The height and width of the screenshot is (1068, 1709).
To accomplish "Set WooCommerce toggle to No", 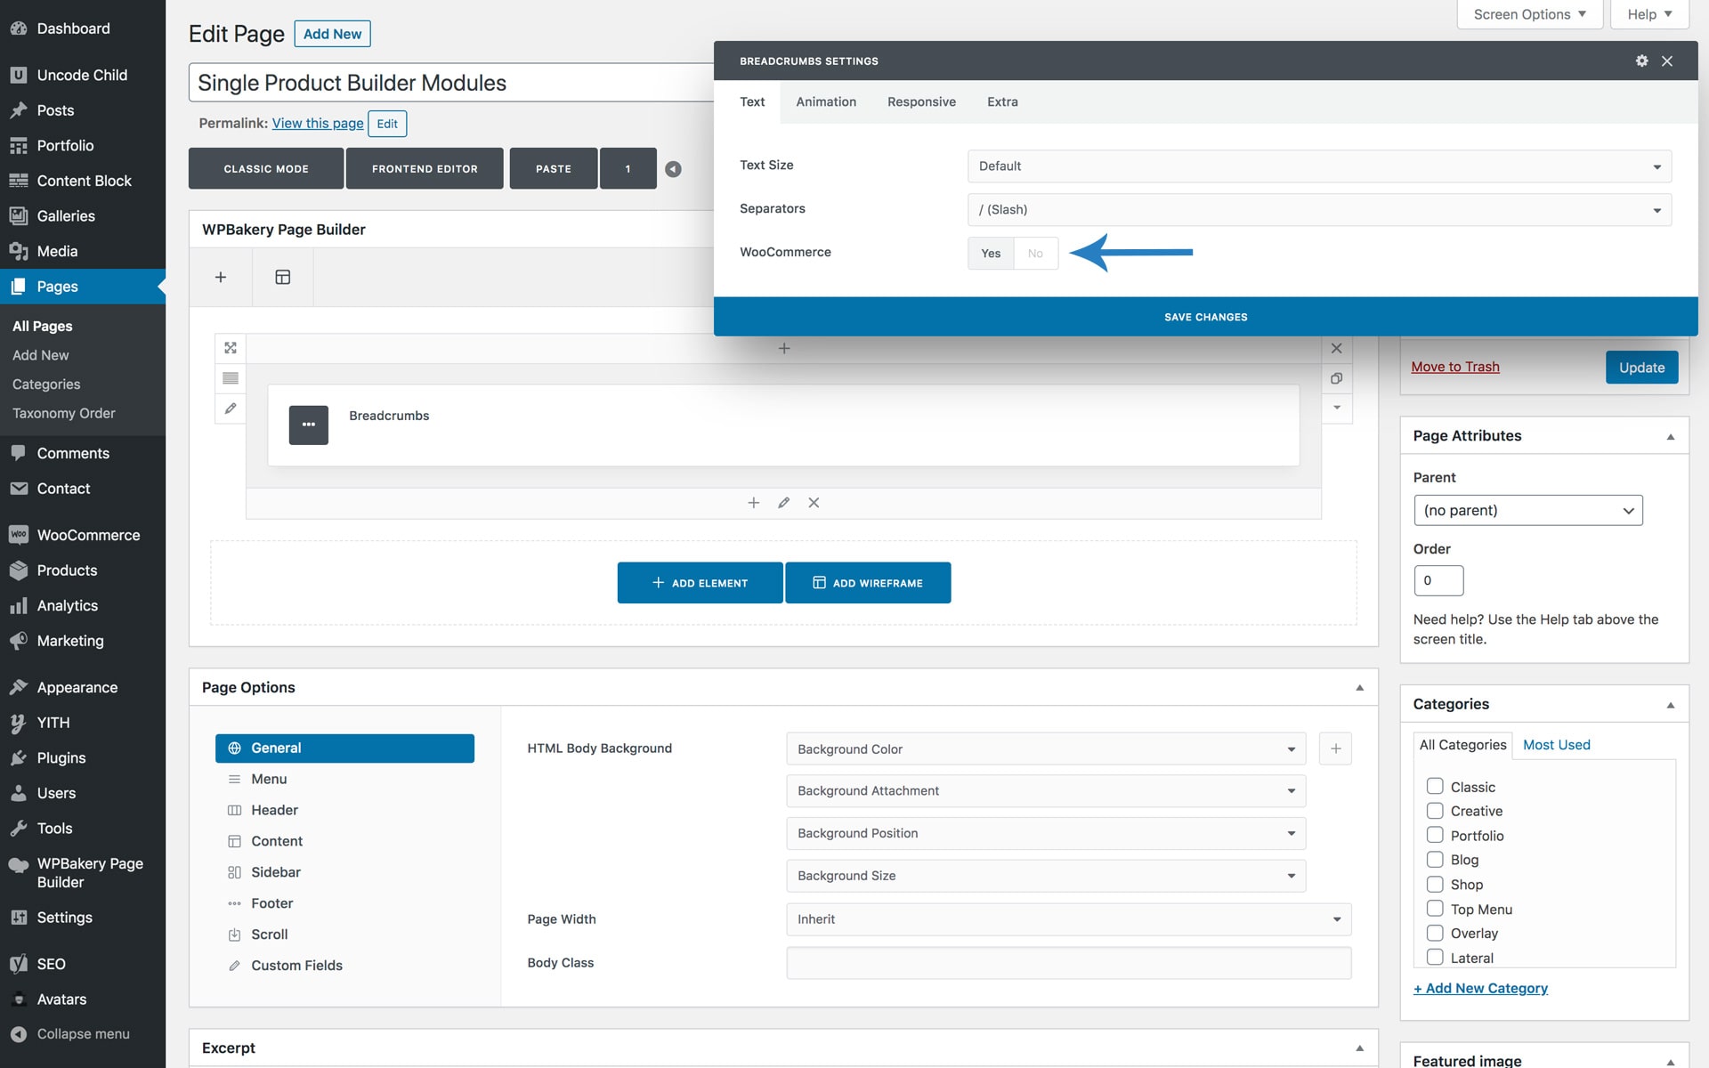I will coord(1035,254).
